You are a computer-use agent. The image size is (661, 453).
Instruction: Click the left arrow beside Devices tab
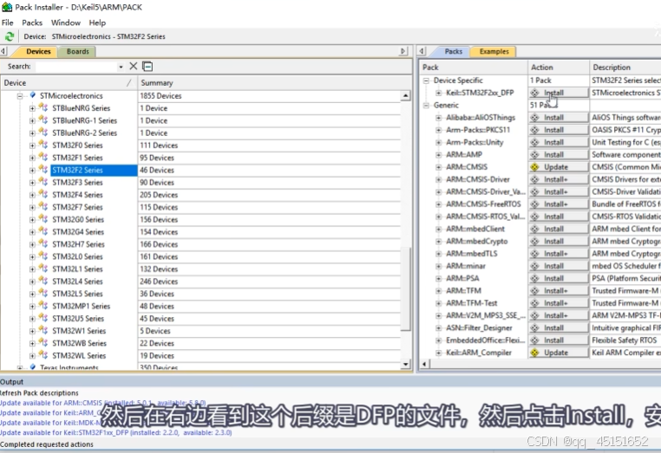click(x=3, y=51)
